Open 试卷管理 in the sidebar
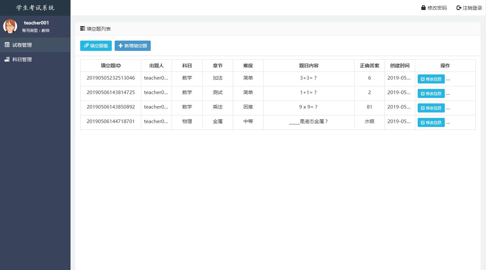486x270 pixels. click(35, 45)
